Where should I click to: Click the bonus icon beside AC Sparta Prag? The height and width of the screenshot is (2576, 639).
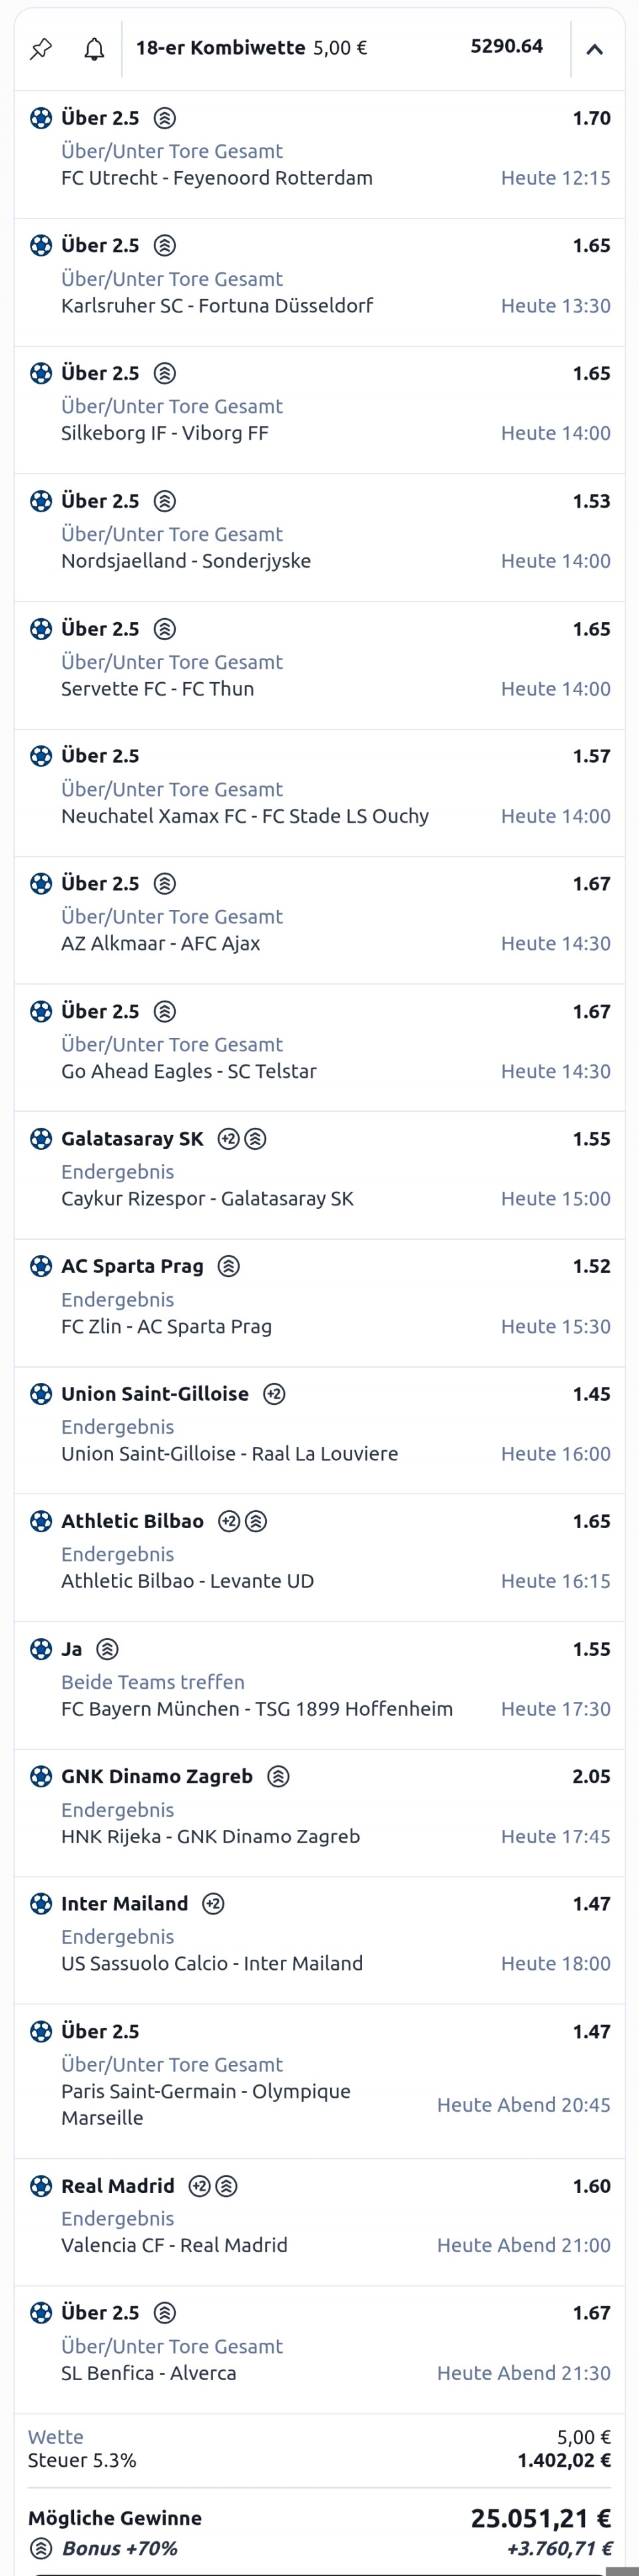tap(229, 1266)
